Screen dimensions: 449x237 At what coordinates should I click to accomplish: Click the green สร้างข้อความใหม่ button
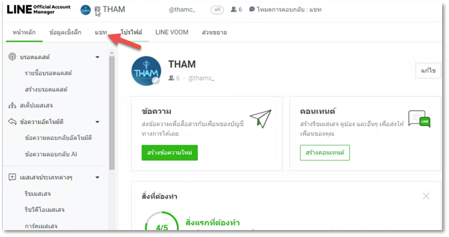[170, 153]
